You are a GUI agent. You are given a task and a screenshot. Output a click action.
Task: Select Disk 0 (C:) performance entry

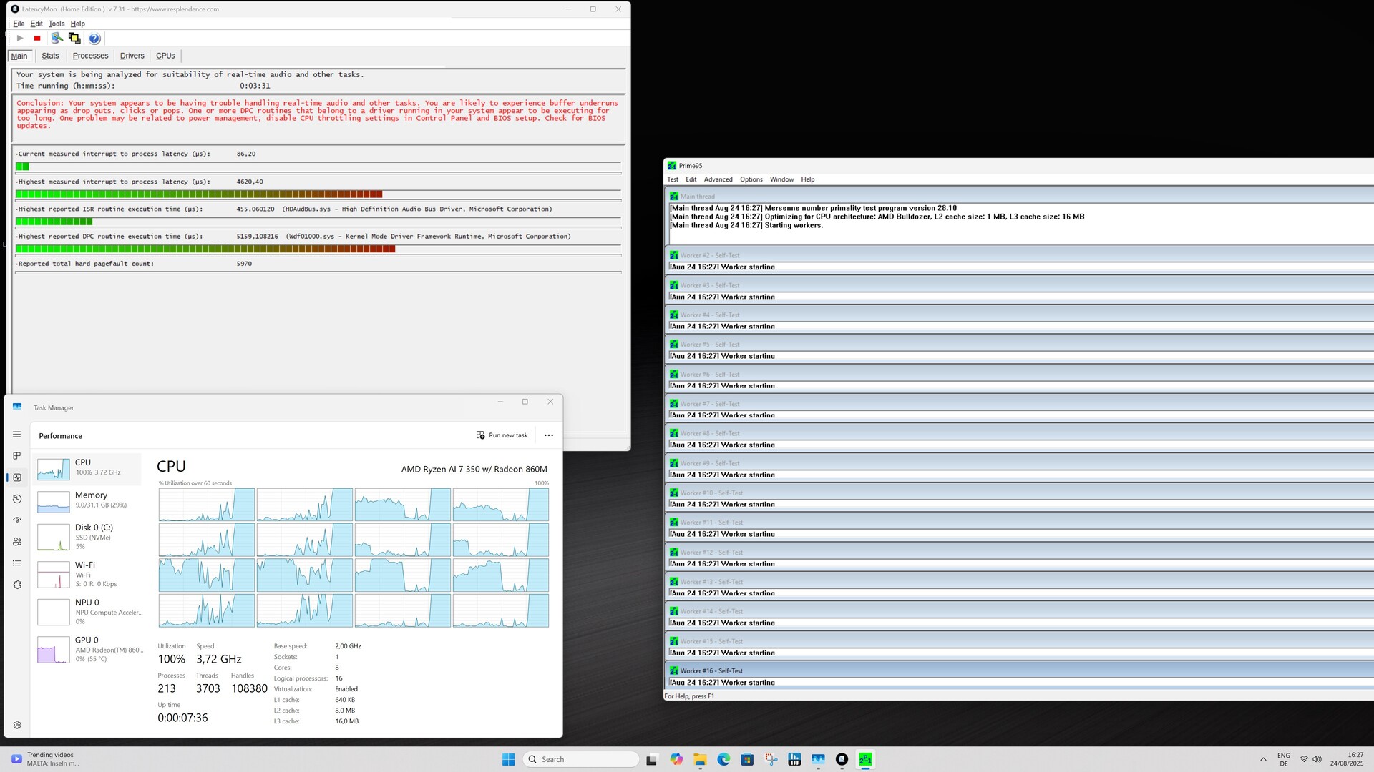(87, 537)
